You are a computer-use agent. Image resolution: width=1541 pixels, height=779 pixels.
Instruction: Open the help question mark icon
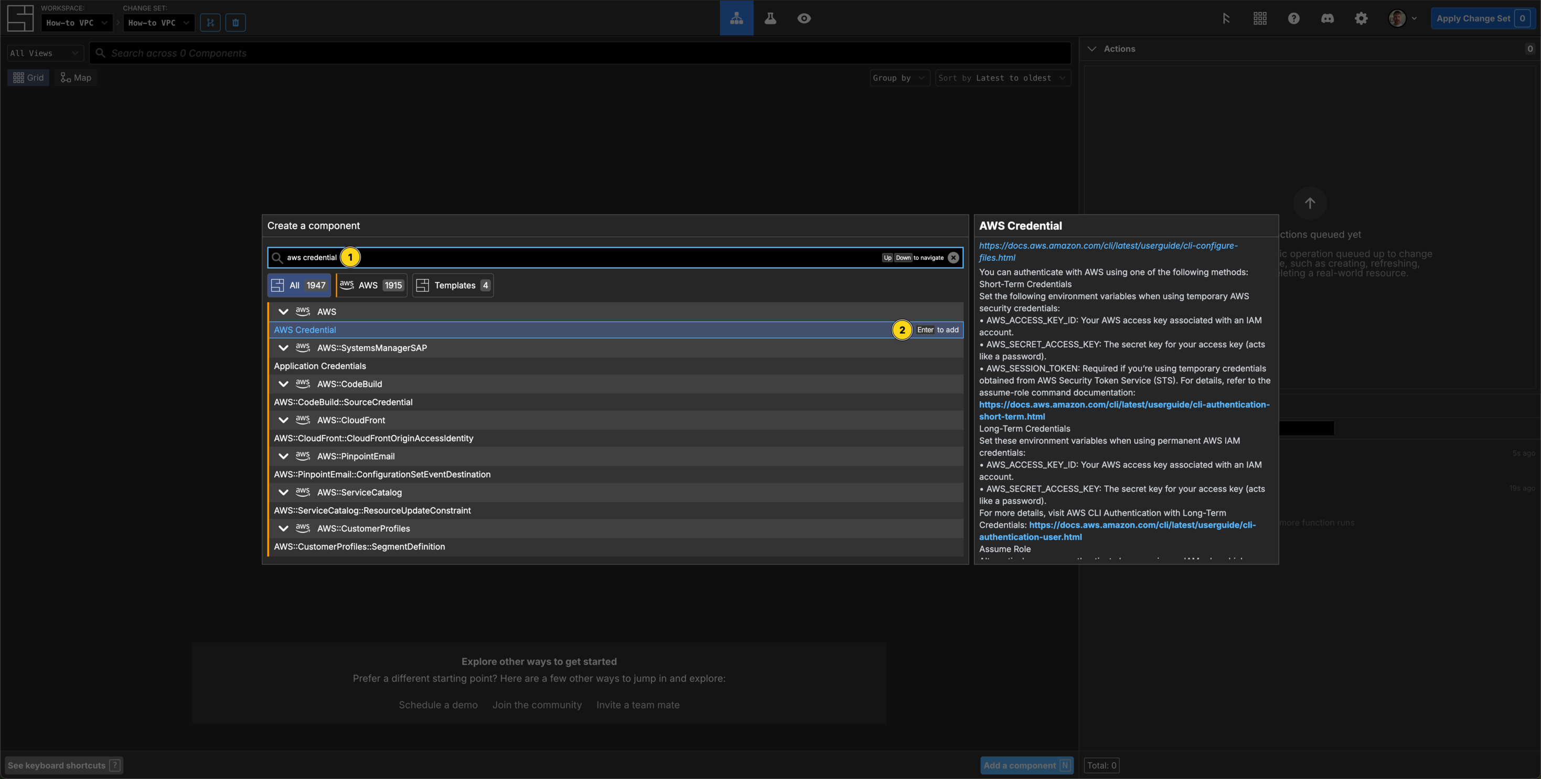click(x=1293, y=18)
